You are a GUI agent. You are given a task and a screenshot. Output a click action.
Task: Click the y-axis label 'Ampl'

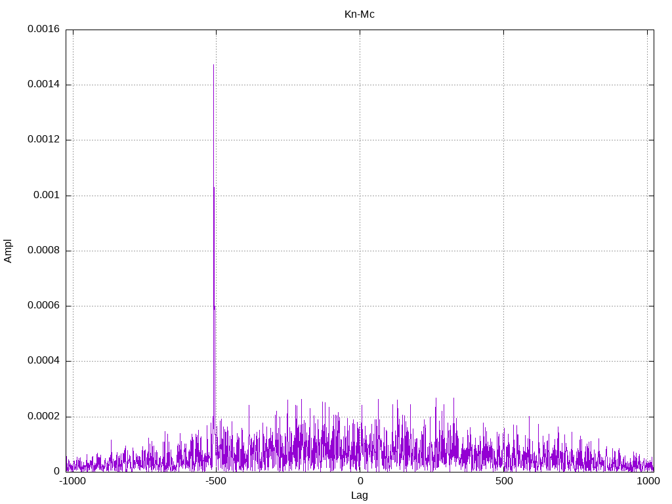[x=8, y=251]
